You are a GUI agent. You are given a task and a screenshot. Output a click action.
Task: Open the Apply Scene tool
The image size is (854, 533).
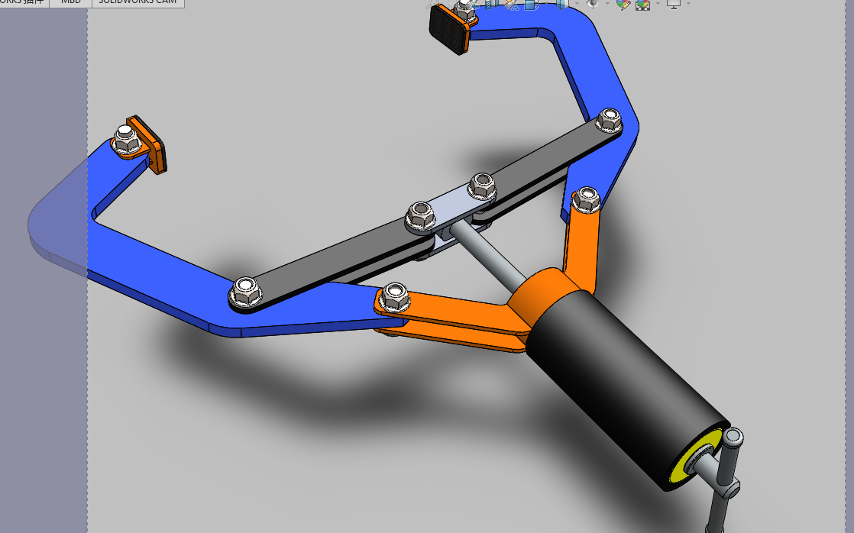642,5
